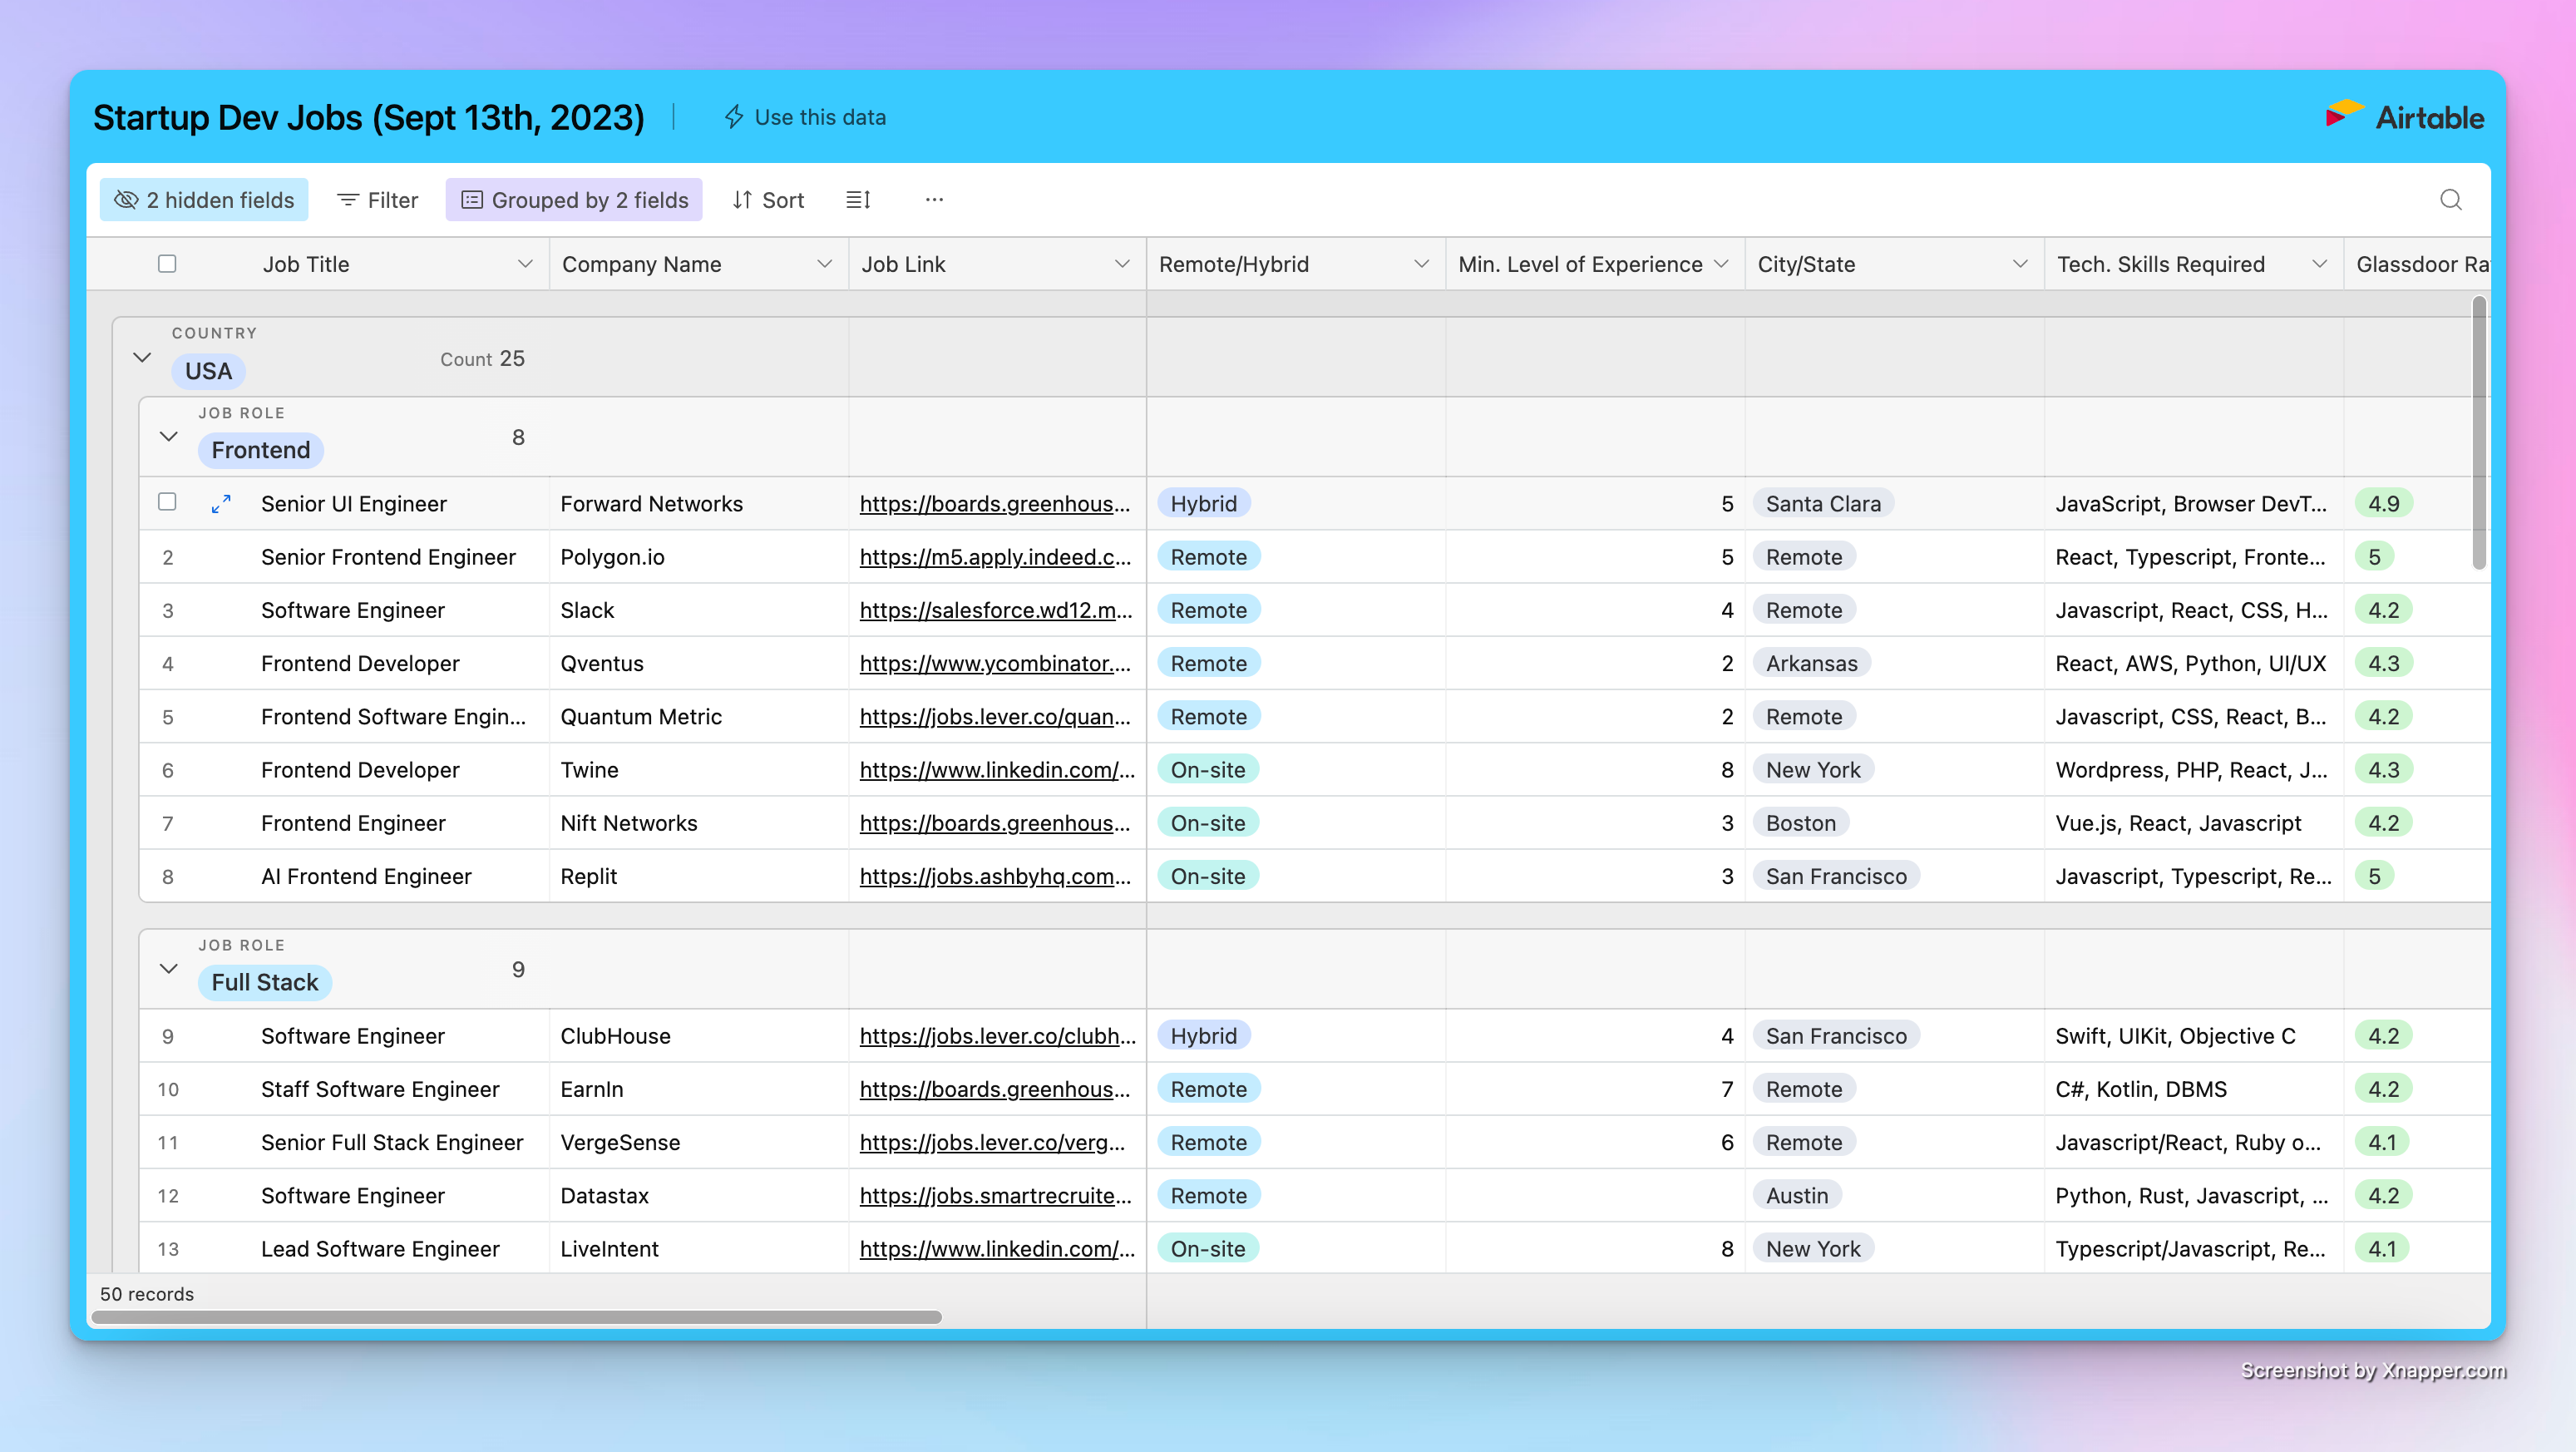Click the Boston city tag
2576x1452 pixels.
tap(1800, 823)
